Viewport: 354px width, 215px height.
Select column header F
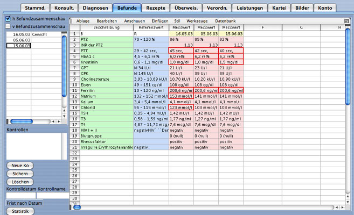[x=263, y=27]
